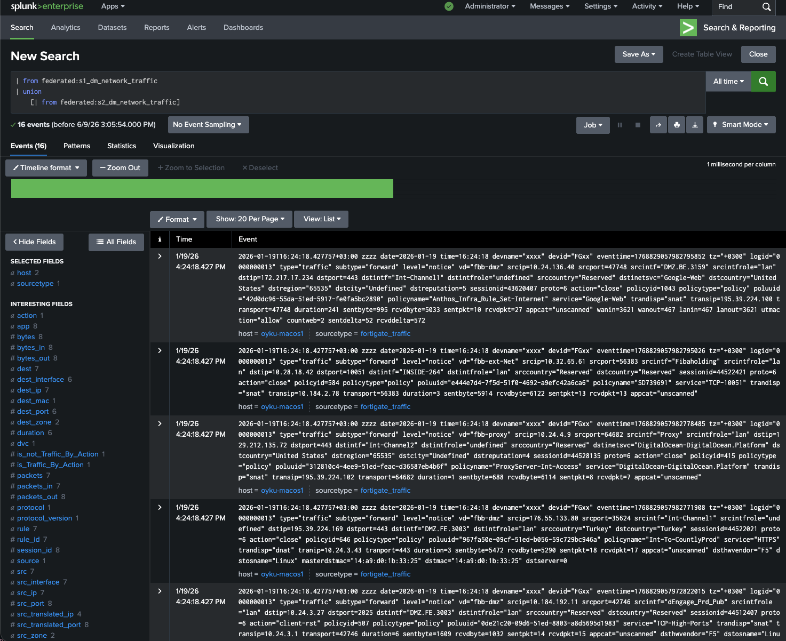Click host value oyku-macos1 in first event
This screenshot has height=641, width=786.
(x=282, y=334)
